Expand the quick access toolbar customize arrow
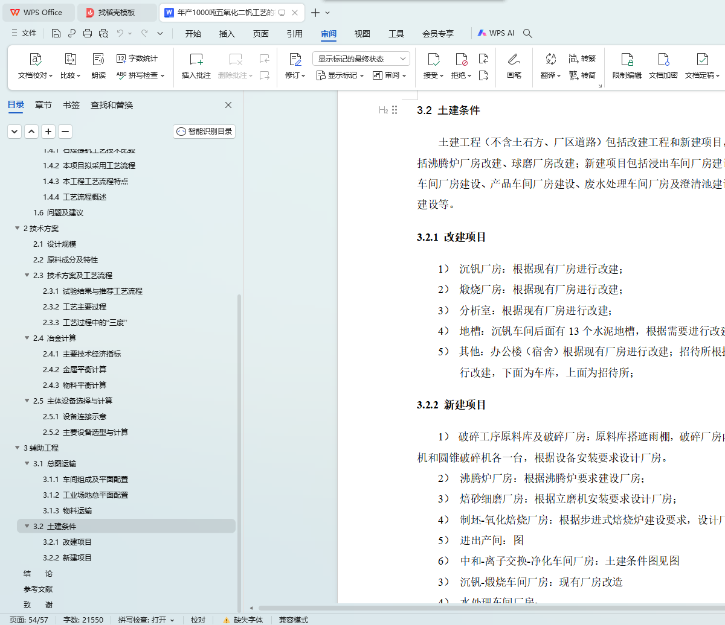 pyautogui.click(x=160, y=33)
